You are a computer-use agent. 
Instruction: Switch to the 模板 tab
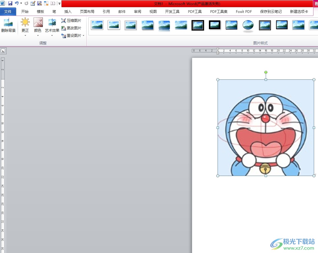pos(40,12)
